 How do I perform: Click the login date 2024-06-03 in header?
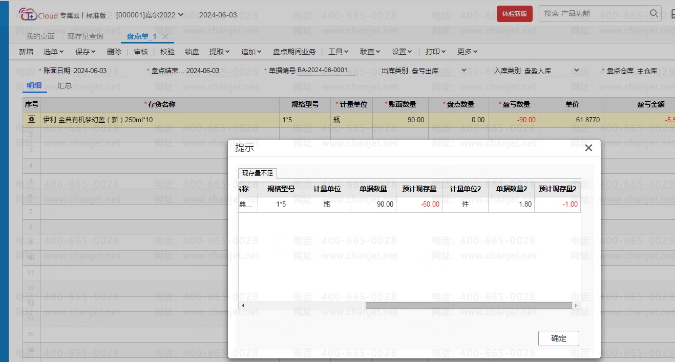[x=218, y=15]
